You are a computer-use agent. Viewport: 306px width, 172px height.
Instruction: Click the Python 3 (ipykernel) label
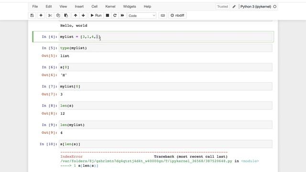256,6
